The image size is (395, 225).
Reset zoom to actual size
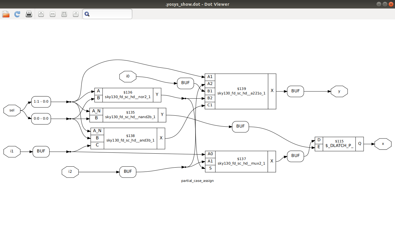75,14
